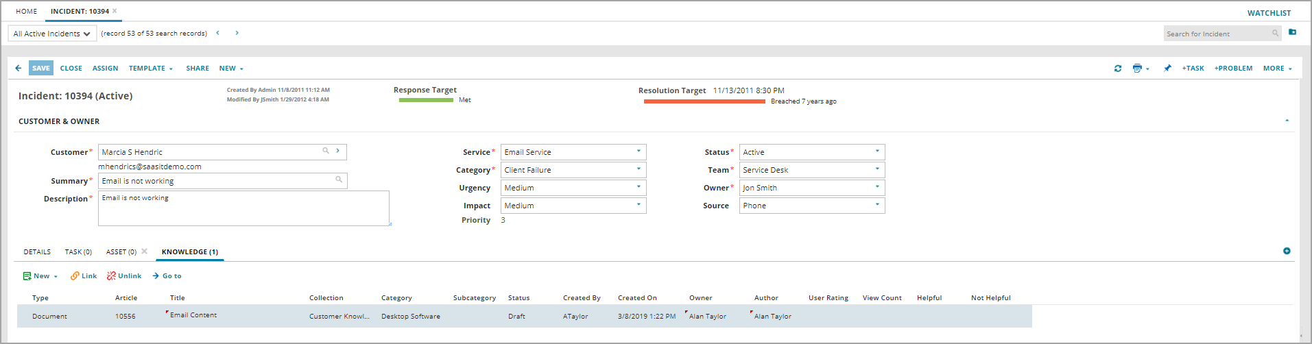1312x344 pixels.
Task: Click the print icon in toolbar
Action: tap(1137, 69)
